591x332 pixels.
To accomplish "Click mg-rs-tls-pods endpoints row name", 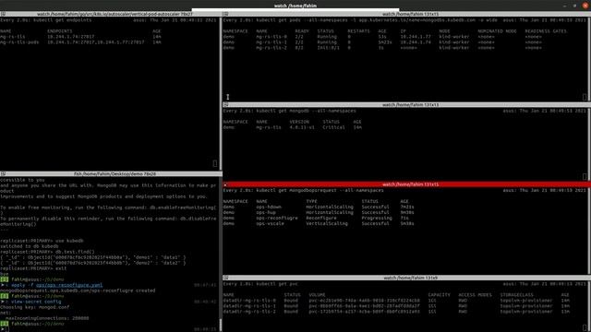I will coord(19,42).
